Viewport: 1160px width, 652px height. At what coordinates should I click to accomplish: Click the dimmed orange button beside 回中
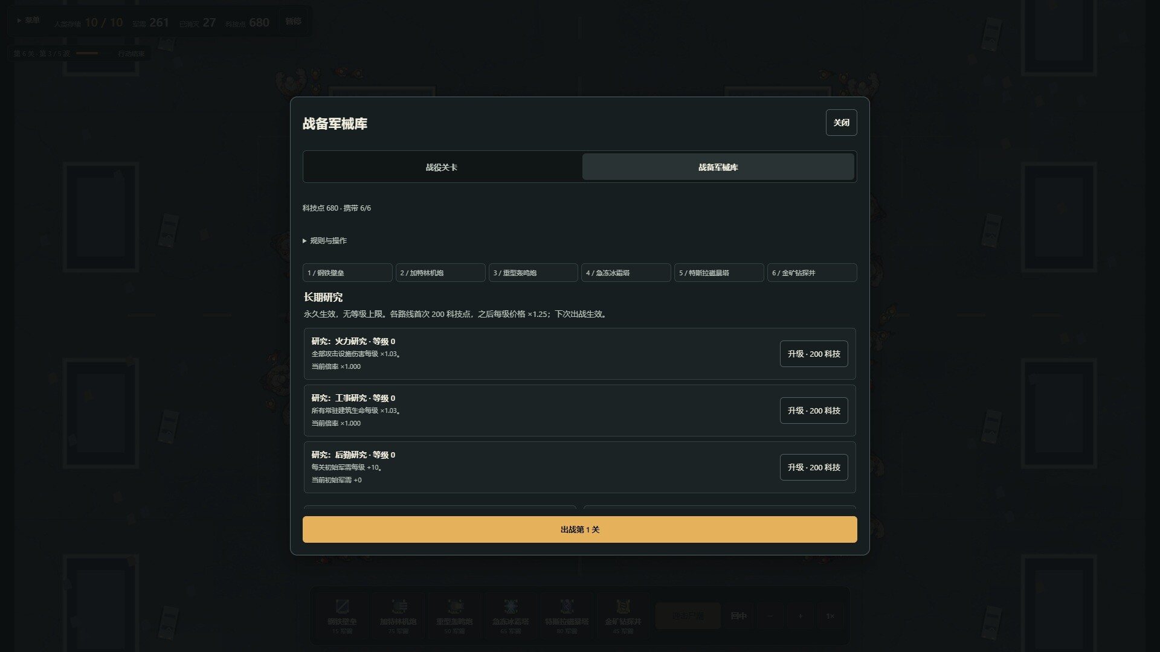coord(688,616)
